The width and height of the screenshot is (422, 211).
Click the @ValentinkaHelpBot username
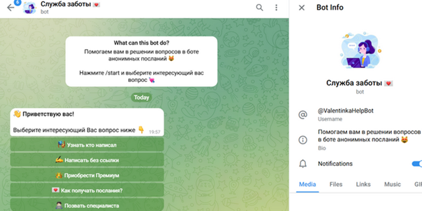tap(345, 111)
